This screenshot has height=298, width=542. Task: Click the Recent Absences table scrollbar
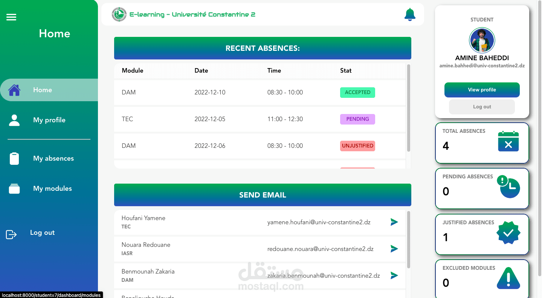click(409, 108)
